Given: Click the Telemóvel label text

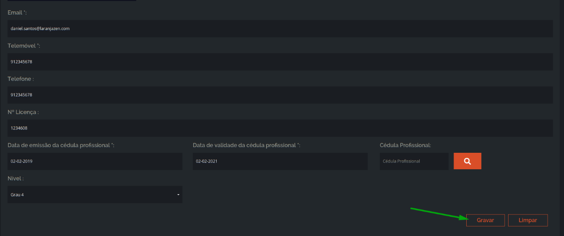Looking at the screenshot, I should point(24,46).
